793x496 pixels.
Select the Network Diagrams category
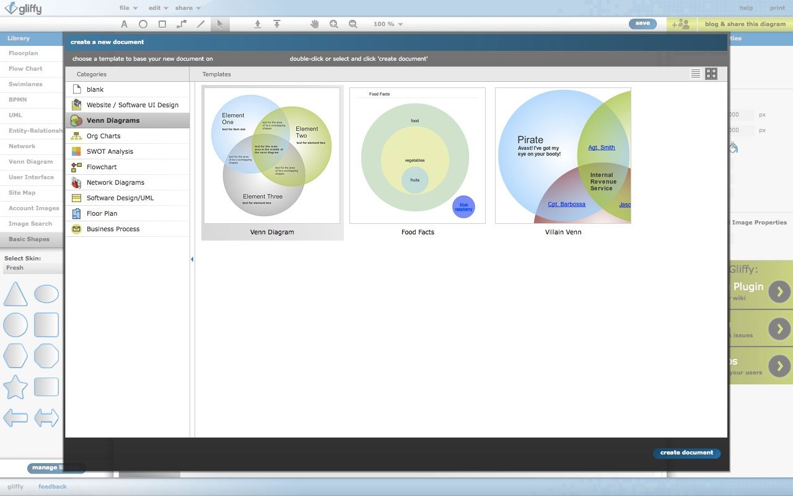[128, 182]
